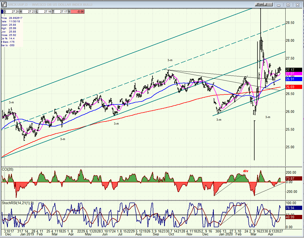This screenshot has width=304, height=238.
Task: Toggle the Intv link button
Action: pyautogui.click(x=269, y=4)
